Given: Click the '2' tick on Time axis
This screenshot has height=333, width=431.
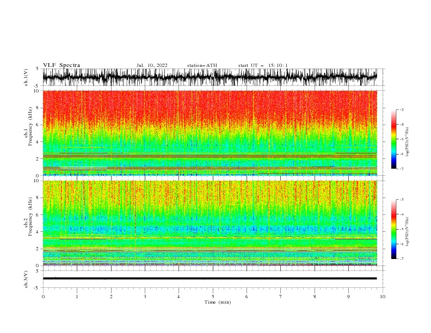Looking at the screenshot, I should [111, 297].
